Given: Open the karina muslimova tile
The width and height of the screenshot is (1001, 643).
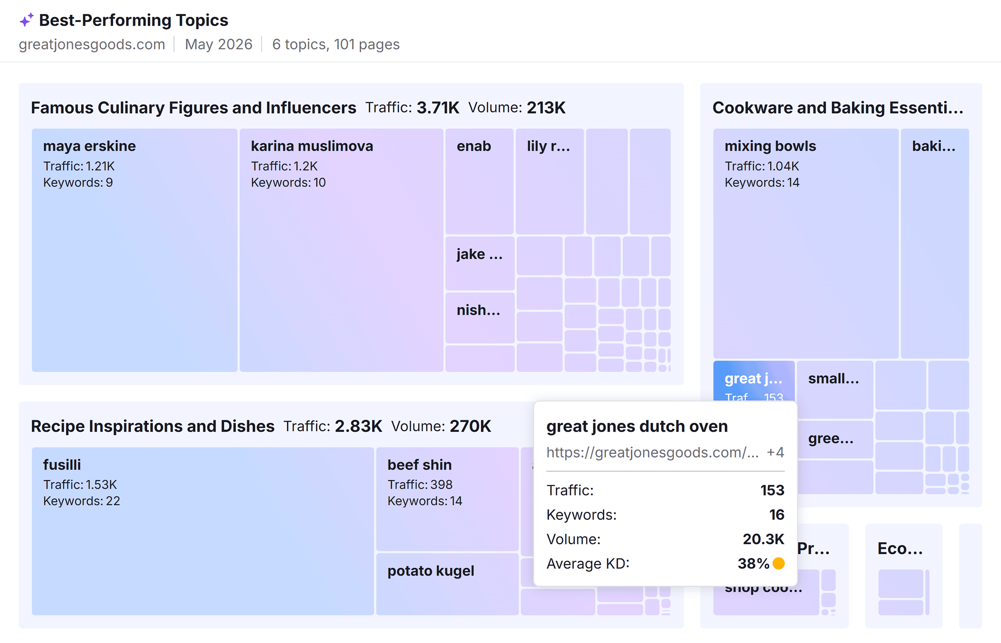Looking at the screenshot, I should point(341,250).
